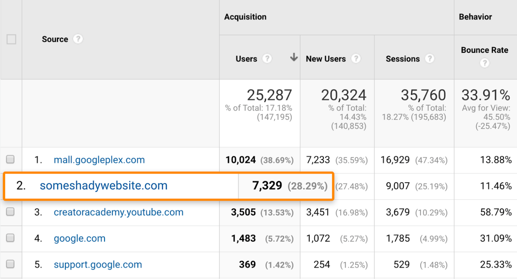
Task: Open the Users column help icon
Action: tap(267, 59)
